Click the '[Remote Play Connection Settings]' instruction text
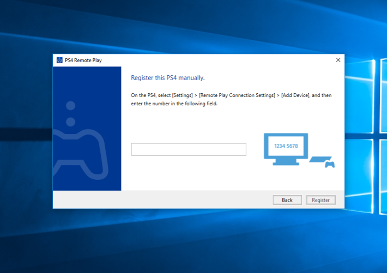 click(237, 95)
